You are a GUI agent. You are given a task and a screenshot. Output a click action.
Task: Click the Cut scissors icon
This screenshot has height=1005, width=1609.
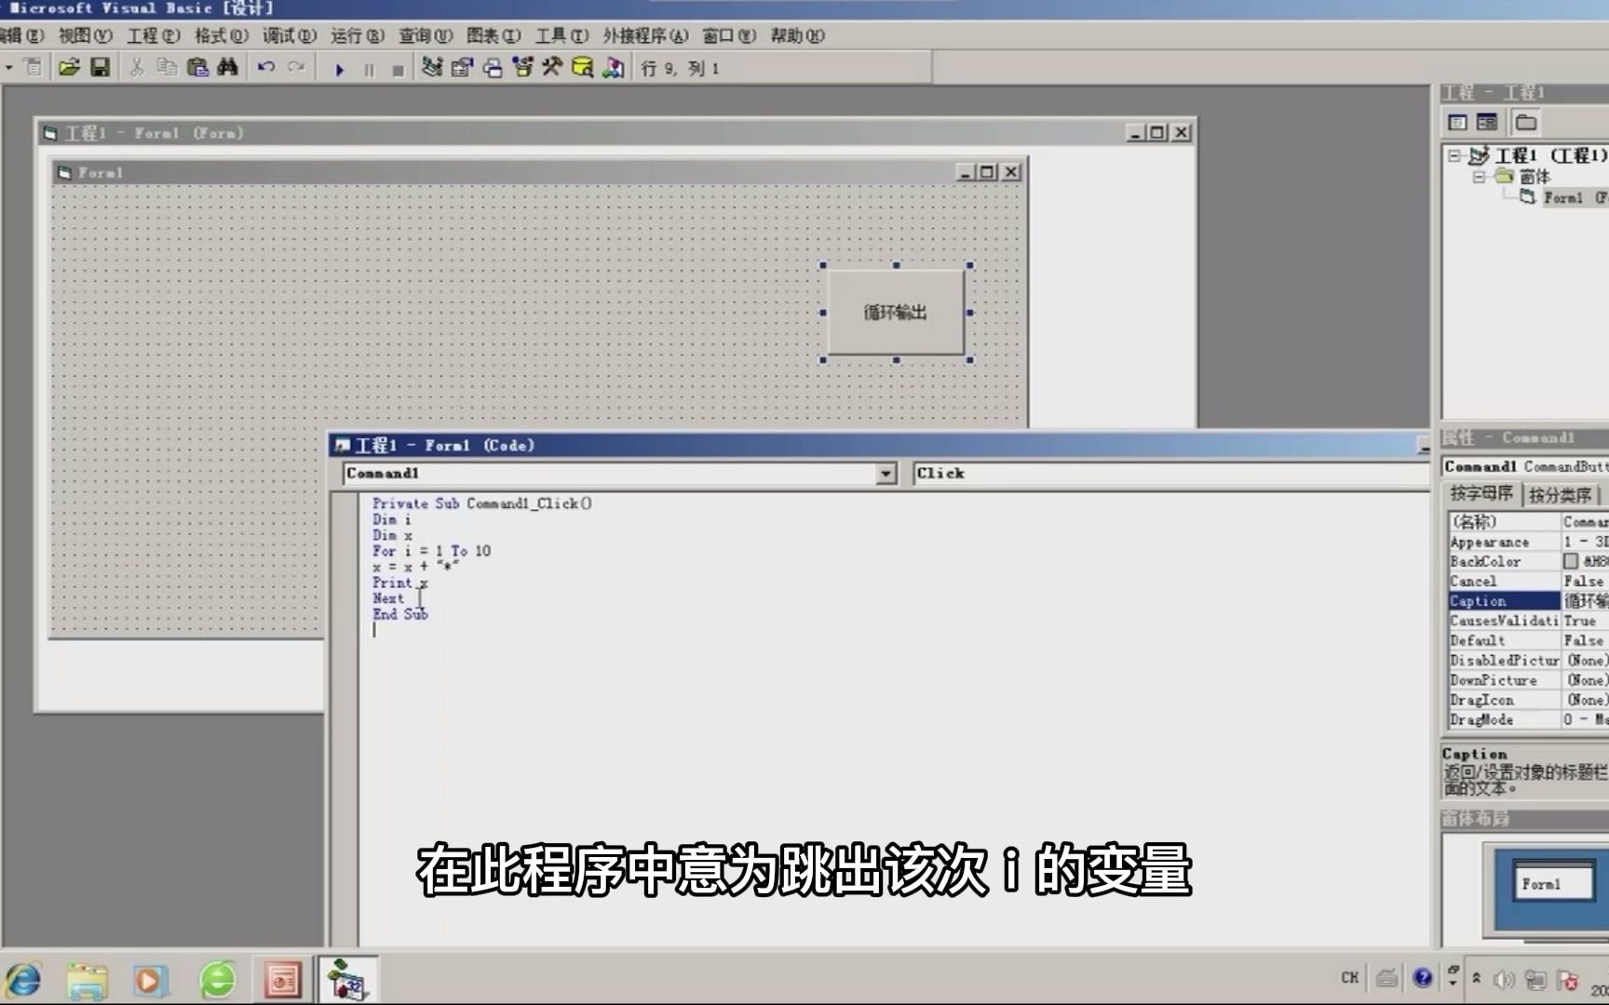click(137, 67)
